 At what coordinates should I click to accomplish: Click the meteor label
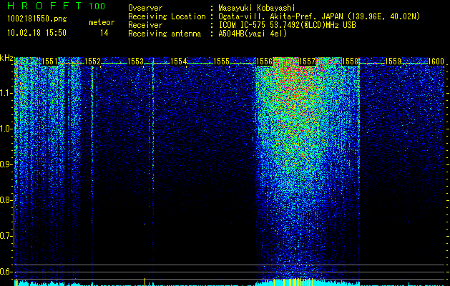pos(102,22)
